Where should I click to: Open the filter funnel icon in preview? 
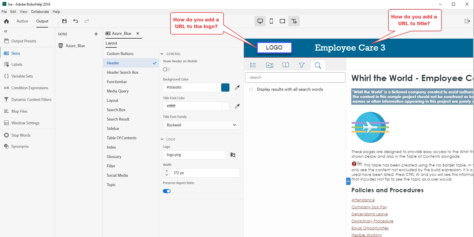(x=302, y=65)
